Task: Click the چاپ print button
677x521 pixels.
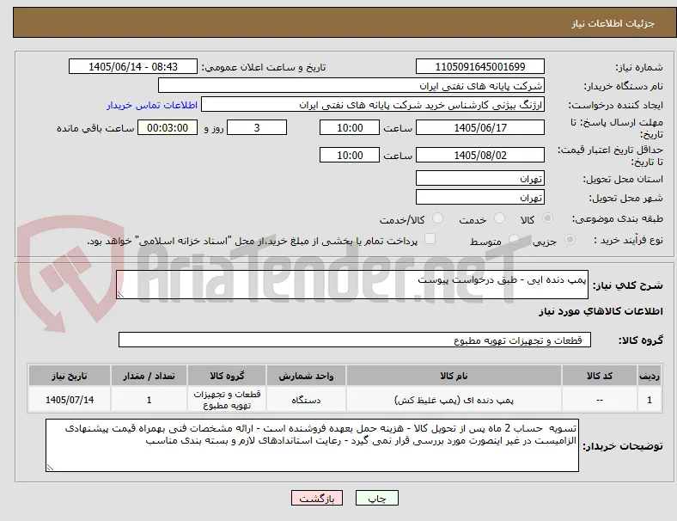Action: [x=377, y=498]
